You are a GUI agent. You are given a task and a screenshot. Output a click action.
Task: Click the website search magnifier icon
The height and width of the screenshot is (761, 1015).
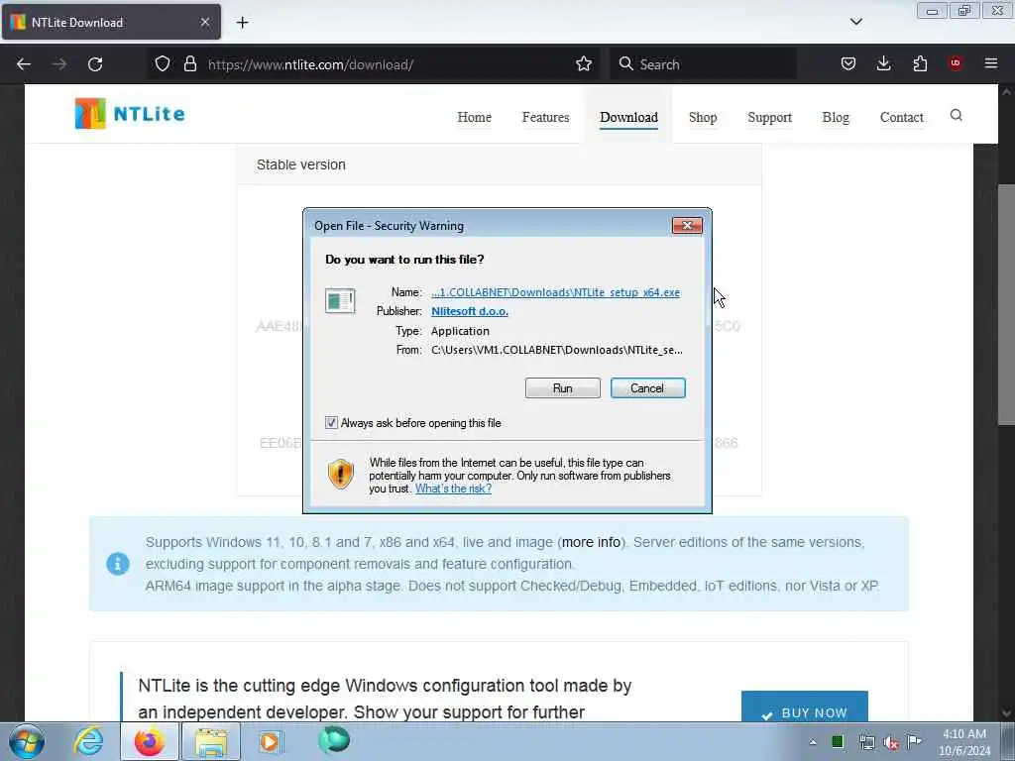[957, 115]
